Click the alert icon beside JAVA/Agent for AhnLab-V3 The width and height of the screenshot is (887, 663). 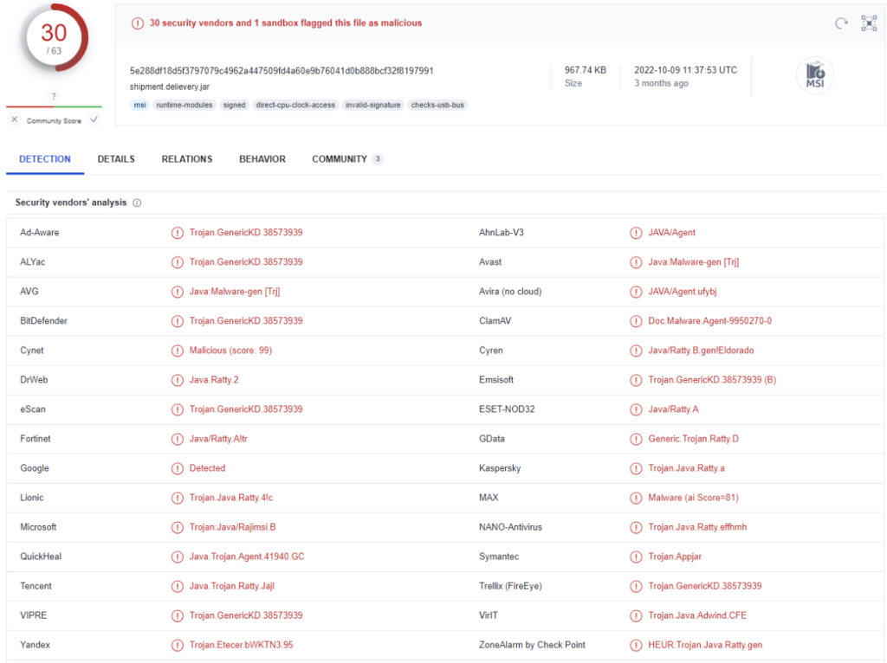pos(636,233)
